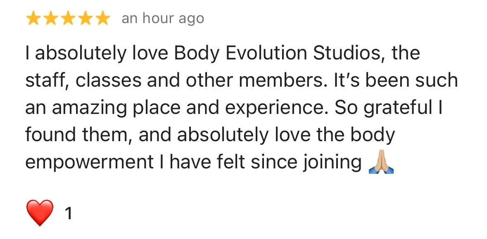This screenshot has height=239, width=487.
Task: Click the like count number 1
Action: 68,213
